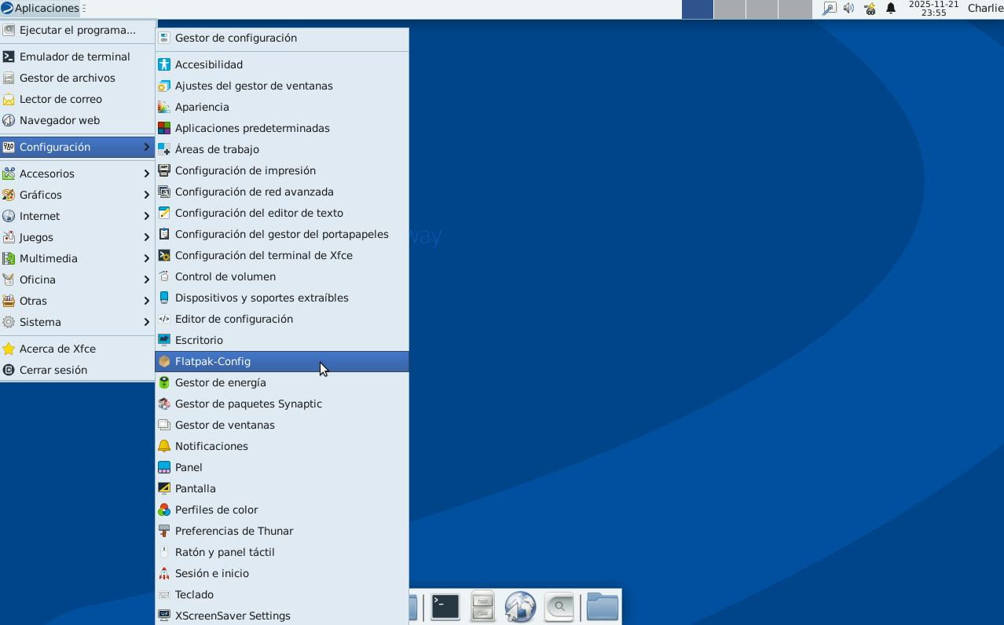Viewport: 1004px width, 625px height.
Task: Expand the Multimedia submenu arrow
Action: coord(146,258)
